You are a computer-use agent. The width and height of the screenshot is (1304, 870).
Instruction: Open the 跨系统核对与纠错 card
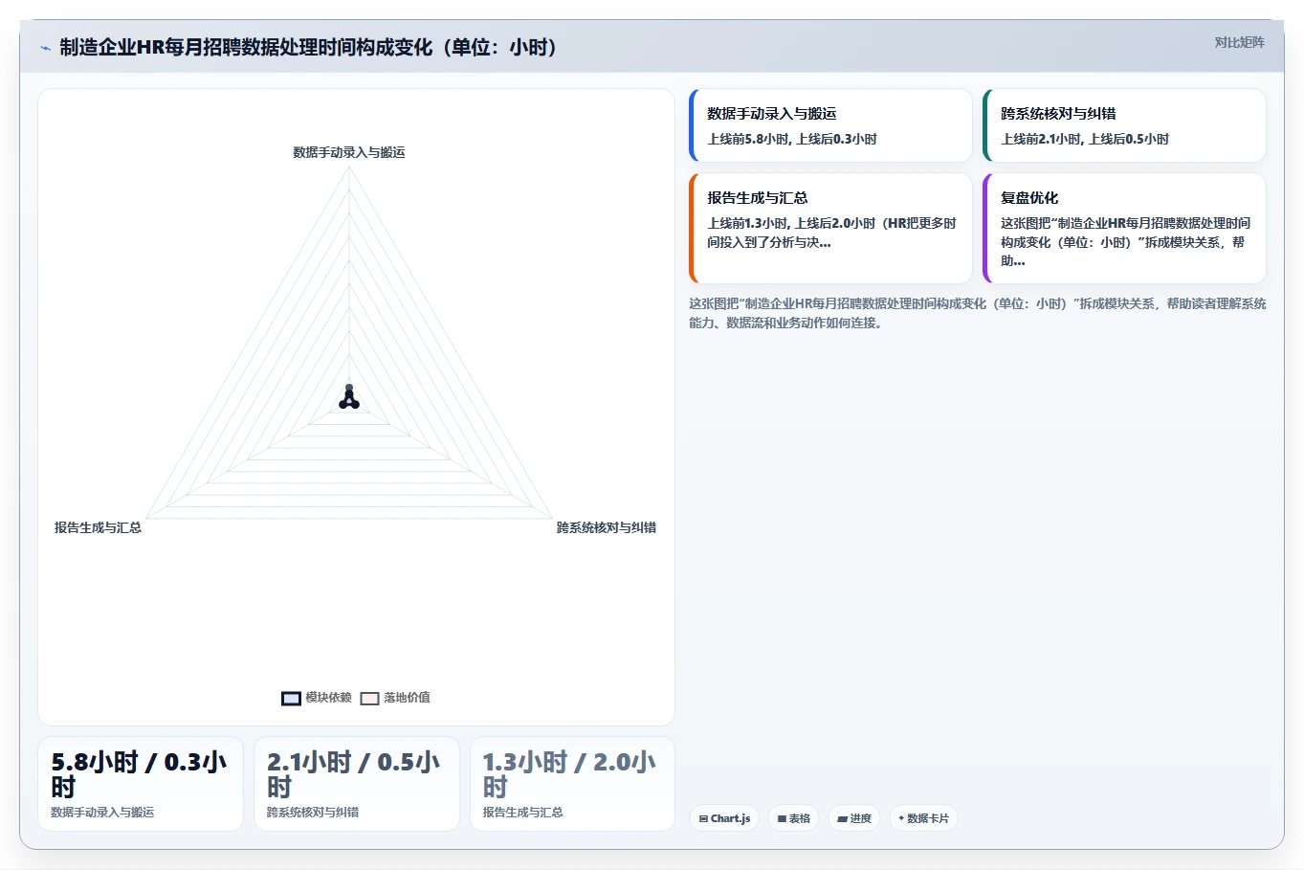click(x=1124, y=125)
